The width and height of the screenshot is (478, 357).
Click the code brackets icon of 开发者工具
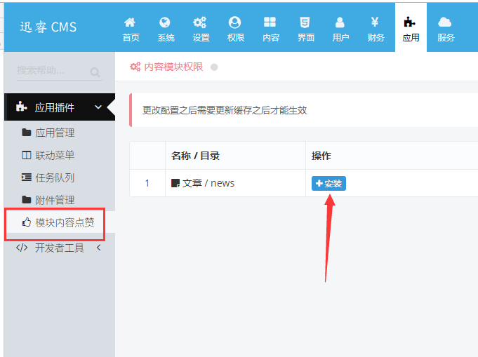(22, 248)
